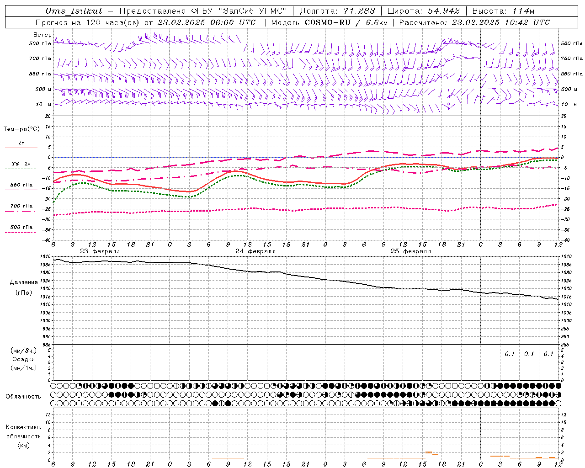The width and height of the screenshot is (585, 468).
Task: Select the (мм/3ч.) precipitation unit label
Action: [24, 351]
